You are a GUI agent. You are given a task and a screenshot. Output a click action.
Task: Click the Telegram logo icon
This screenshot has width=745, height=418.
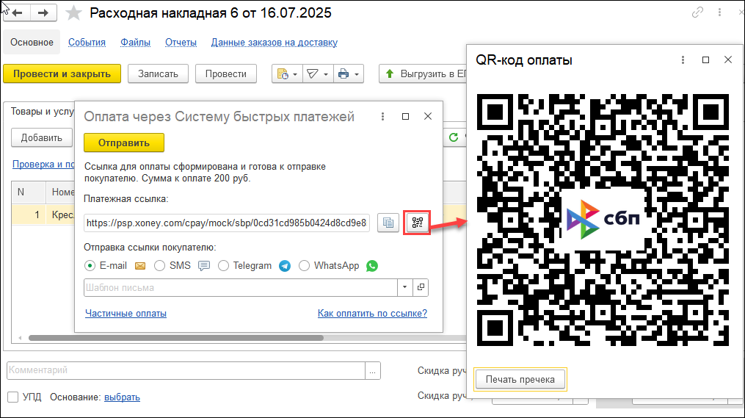point(285,266)
